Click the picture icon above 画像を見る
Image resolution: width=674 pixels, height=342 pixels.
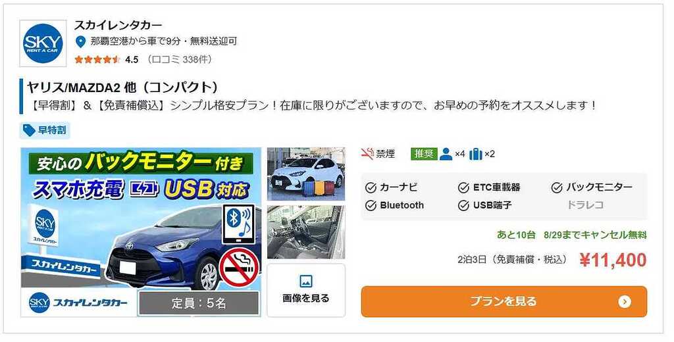(305, 281)
